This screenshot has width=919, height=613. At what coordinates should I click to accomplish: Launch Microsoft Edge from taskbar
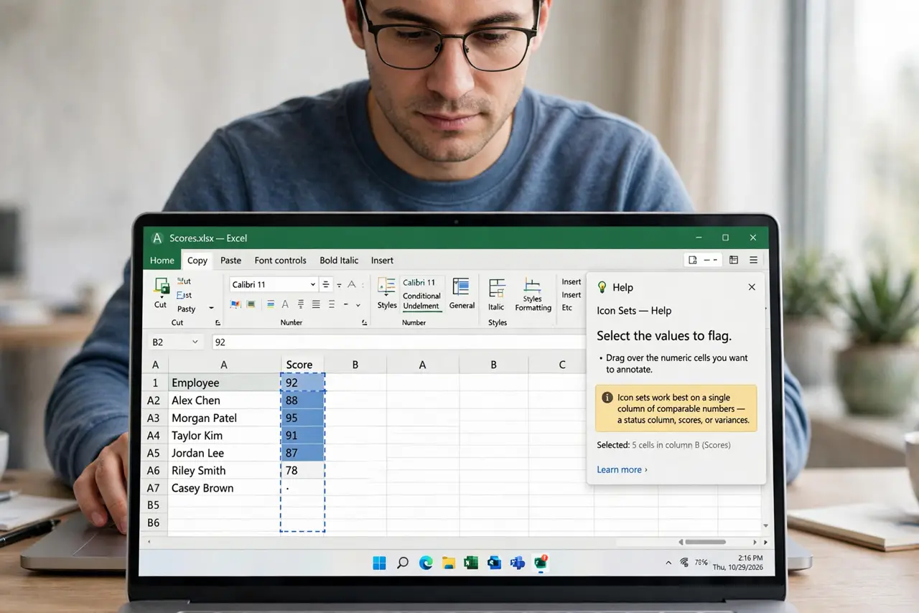point(426,563)
